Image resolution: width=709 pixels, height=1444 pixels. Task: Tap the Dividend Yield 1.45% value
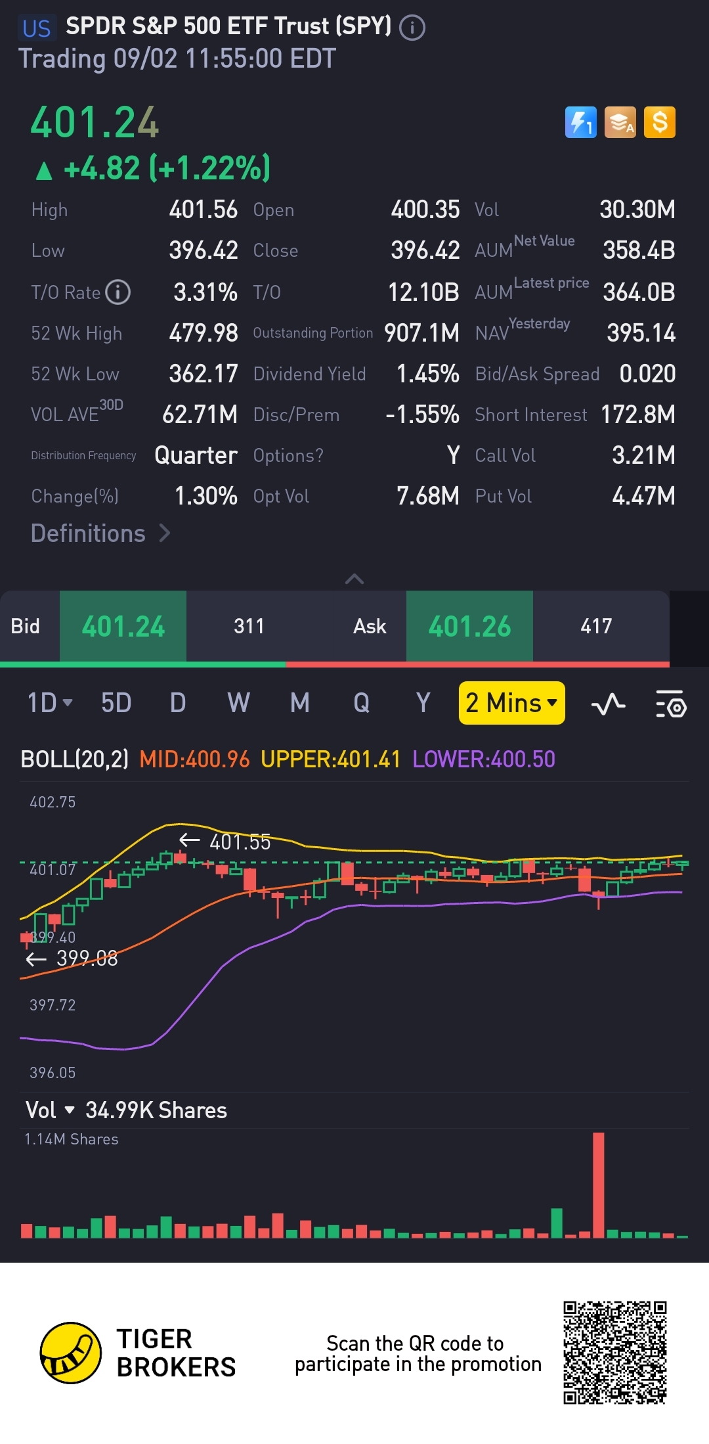tap(428, 374)
